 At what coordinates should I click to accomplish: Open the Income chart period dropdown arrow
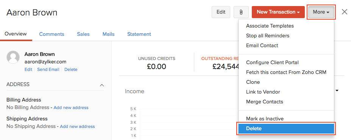point(337,91)
